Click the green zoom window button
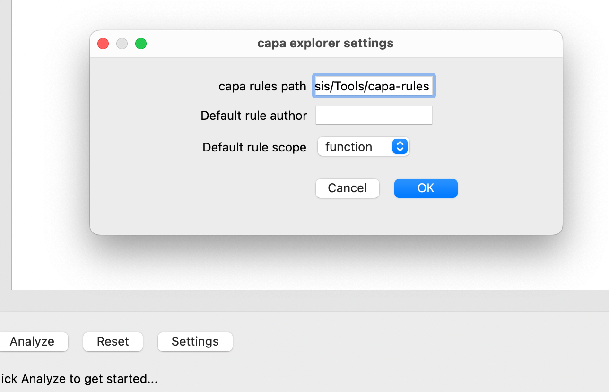Image resolution: width=609 pixels, height=392 pixels. [x=141, y=44]
